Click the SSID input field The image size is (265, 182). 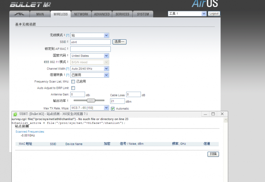tap(90, 42)
